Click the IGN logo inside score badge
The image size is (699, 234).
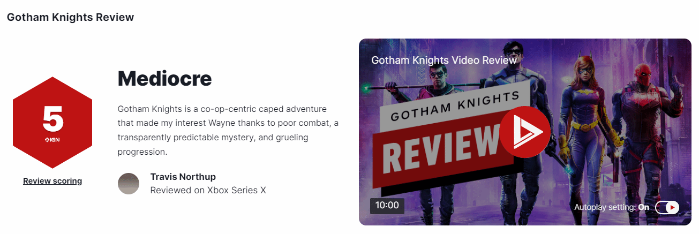(x=52, y=140)
